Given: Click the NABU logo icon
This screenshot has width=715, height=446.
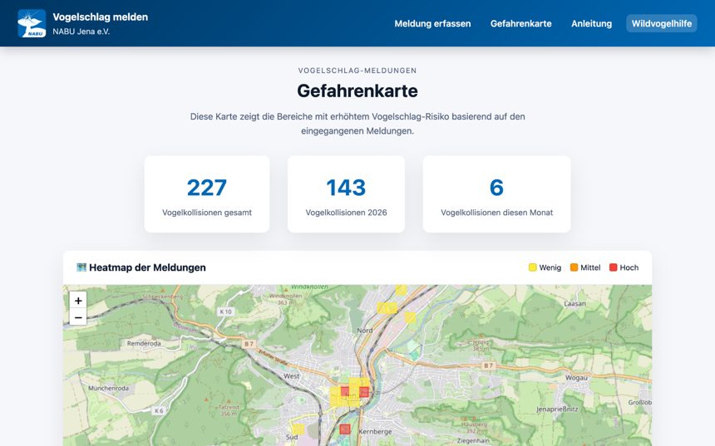Looking at the screenshot, I should [x=32, y=23].
